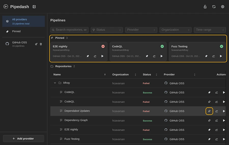Viewport: 229px width, 145px height.
Task: Click the '15 pipelines total' text
Action: pos(21,24)
